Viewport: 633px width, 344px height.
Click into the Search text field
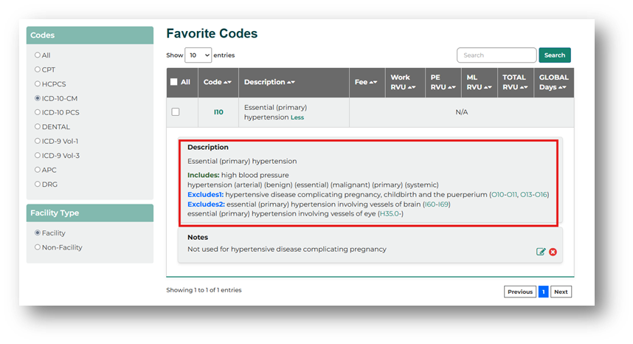pos(496,55)
